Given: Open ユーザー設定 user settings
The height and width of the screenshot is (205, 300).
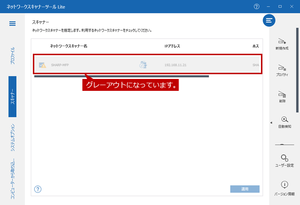Looking at the screenshot, I should point(284,161).
